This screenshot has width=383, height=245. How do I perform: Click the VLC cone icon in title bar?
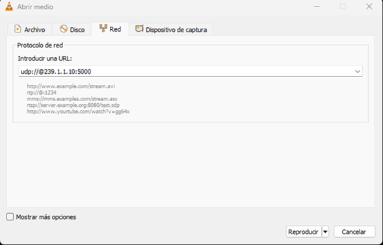pyautogui.click(x=9, y=6)
